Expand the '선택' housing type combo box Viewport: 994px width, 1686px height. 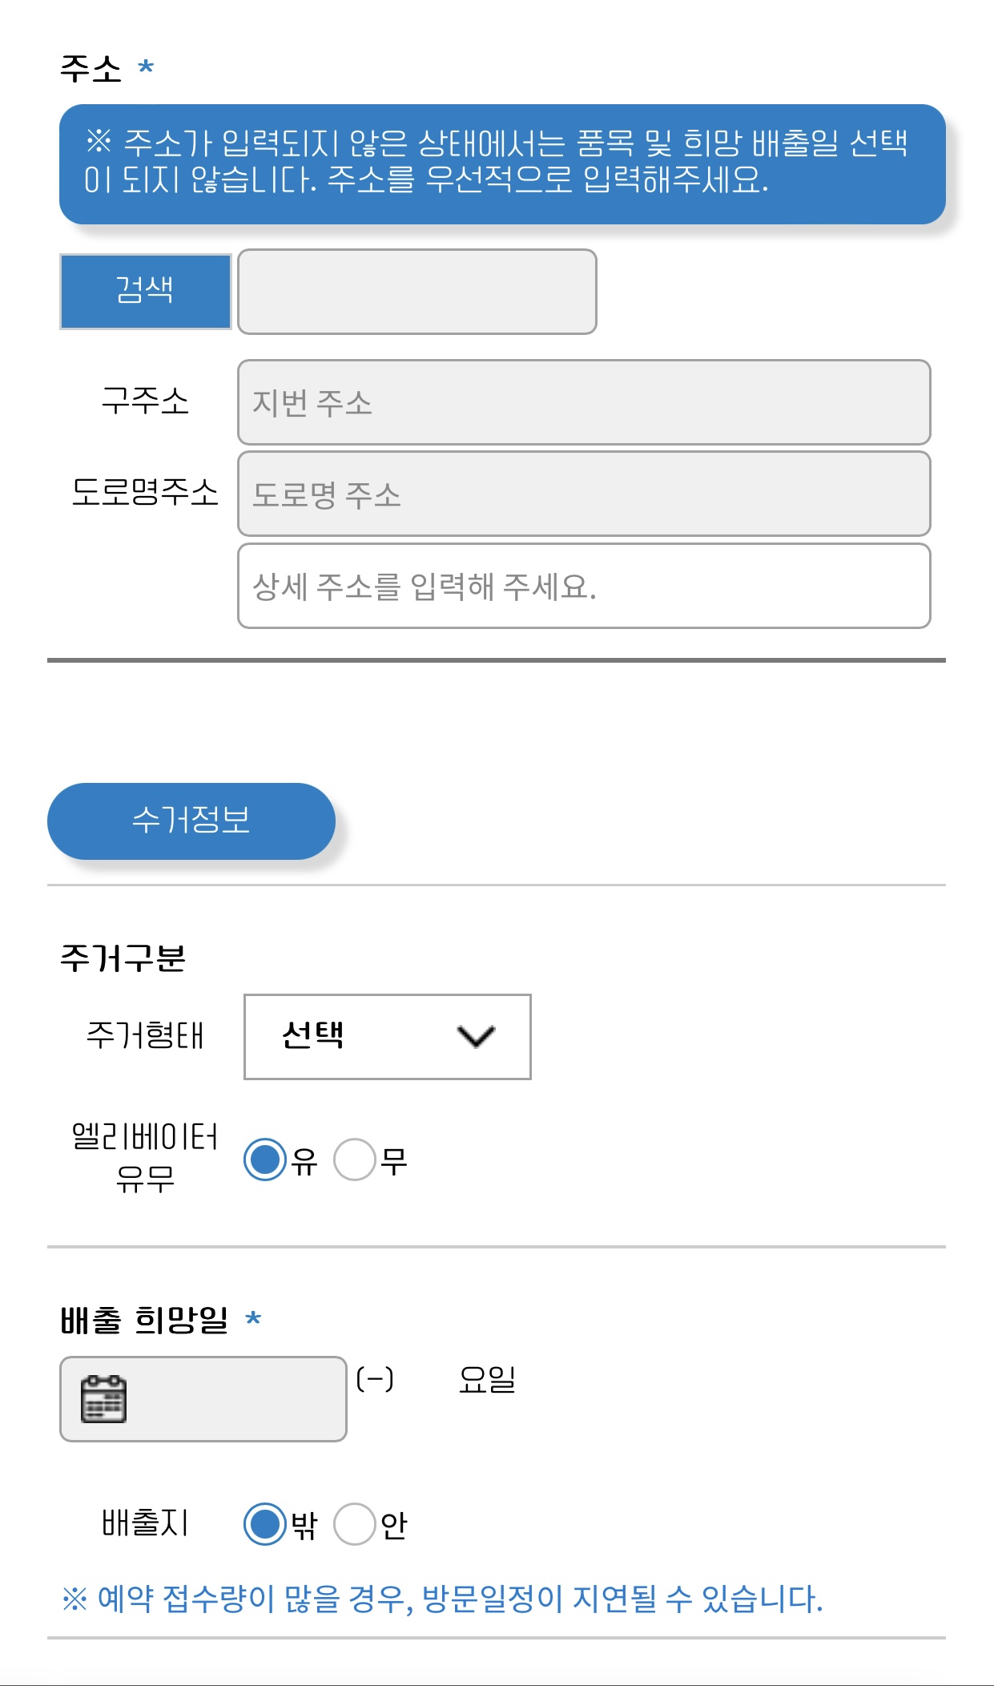pos(387,1036)
